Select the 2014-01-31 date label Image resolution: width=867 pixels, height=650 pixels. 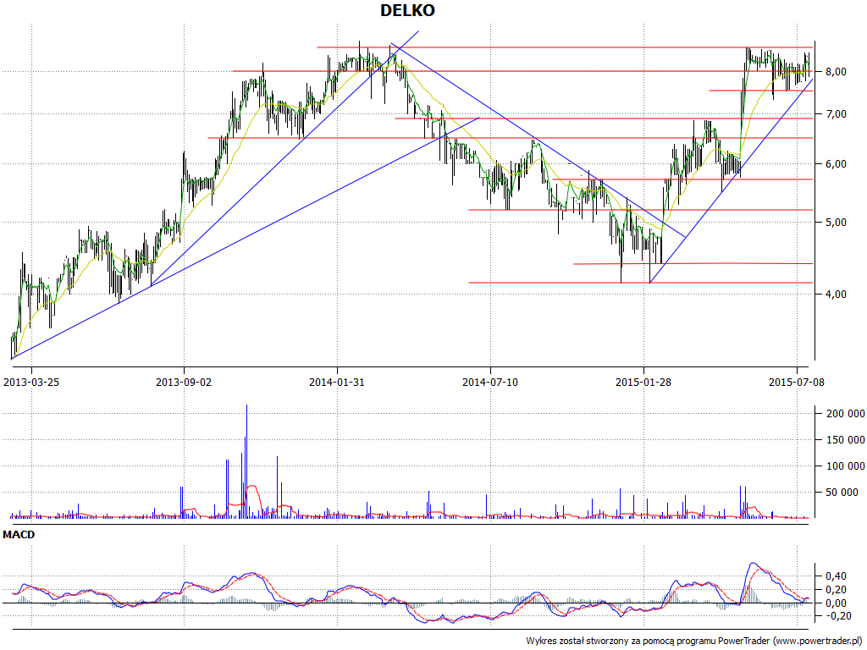point(337,382)
